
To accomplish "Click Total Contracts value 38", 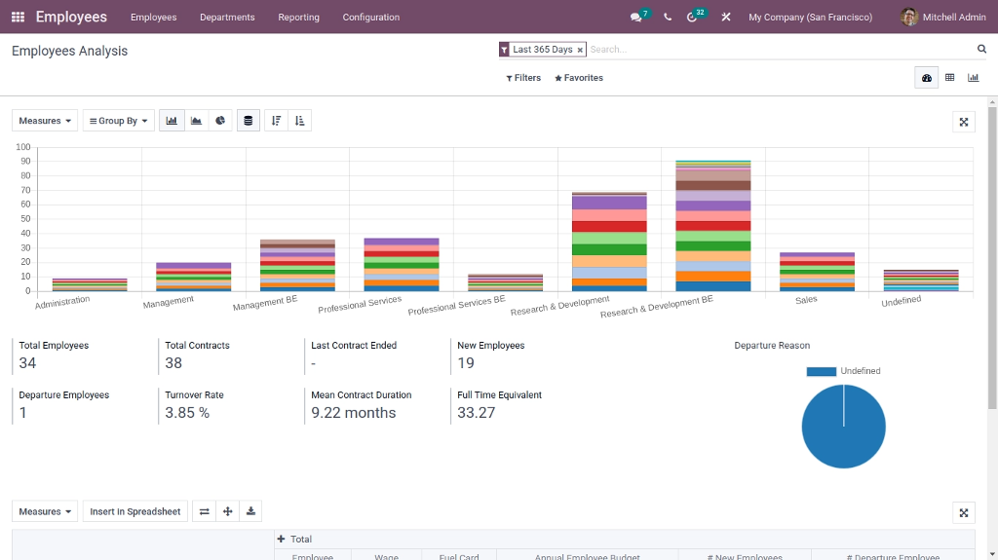I will coord(173,362).
